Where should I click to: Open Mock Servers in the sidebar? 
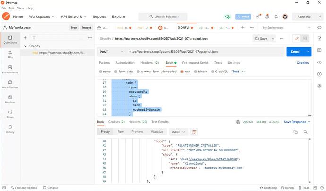coord(10,84)
